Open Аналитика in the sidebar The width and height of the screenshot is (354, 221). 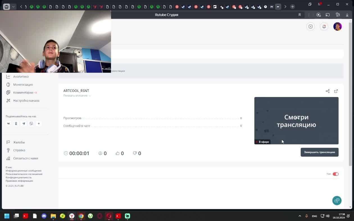21,76
